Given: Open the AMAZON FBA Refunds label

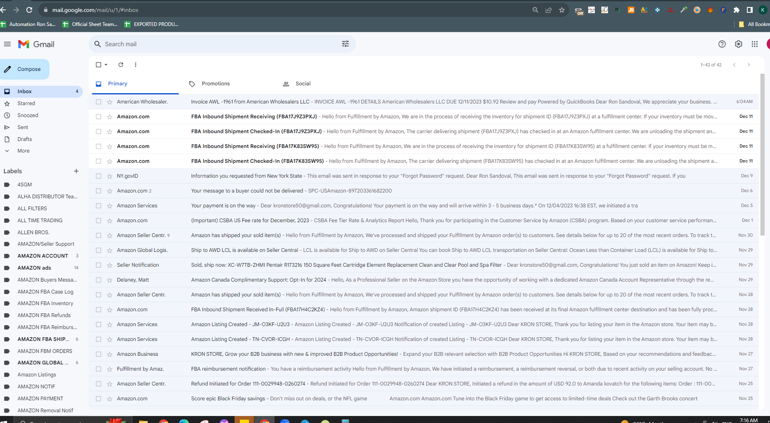Looking at the screenshot, I should (44, 315).
